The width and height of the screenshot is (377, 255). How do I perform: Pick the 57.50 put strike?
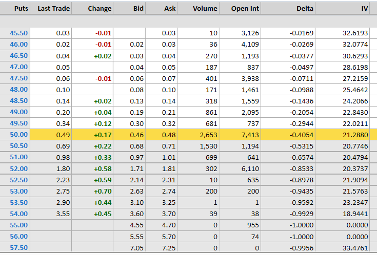[19, 247]
